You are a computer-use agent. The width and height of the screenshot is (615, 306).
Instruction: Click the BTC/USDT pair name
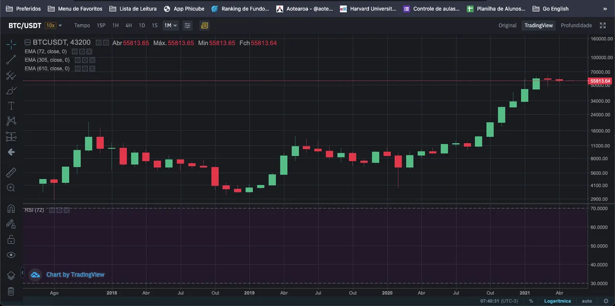(25, 25)
